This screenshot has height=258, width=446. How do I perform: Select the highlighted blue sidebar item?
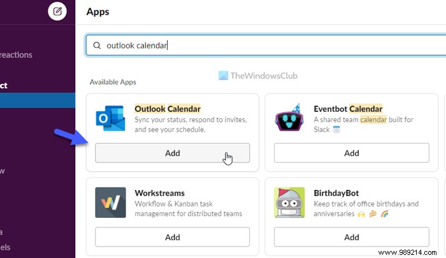tap(38, 100)
